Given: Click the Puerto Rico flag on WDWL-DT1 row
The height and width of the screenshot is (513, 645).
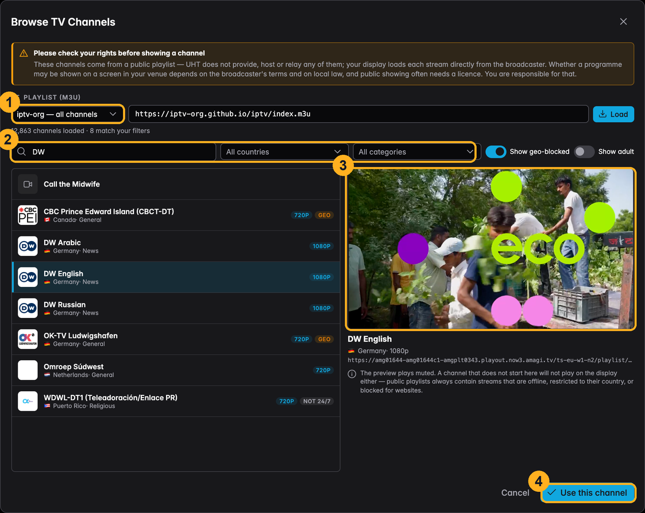Looking at the screenshot, I should 47,406.
